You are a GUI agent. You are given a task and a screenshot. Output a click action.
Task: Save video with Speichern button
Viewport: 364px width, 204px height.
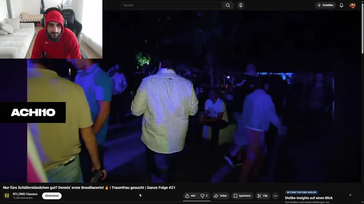242,196
